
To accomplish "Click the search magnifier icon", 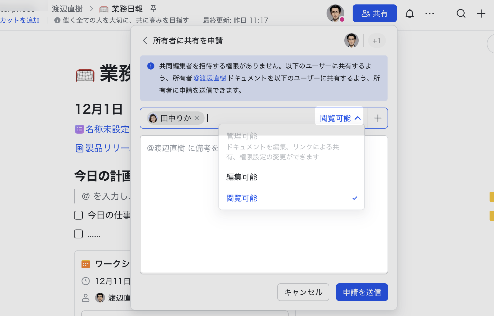I will pos(461,14).
